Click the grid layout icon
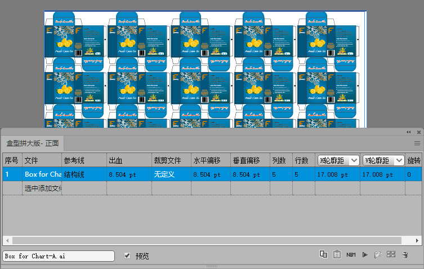 pos(391,255)
